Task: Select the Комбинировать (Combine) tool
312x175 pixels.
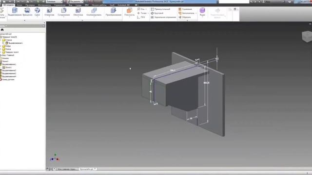Action: click(94, 12)
